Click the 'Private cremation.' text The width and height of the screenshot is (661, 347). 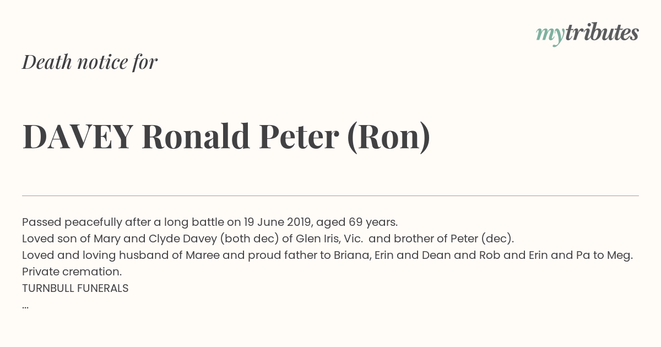72,272
